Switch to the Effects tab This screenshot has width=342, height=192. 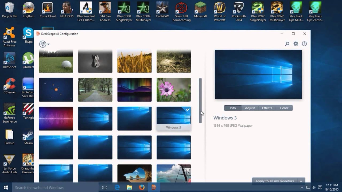tap(267, 108)
